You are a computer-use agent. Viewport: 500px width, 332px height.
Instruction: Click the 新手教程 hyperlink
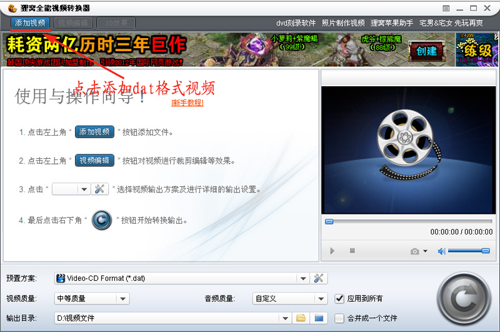click(x=187, y=103)
